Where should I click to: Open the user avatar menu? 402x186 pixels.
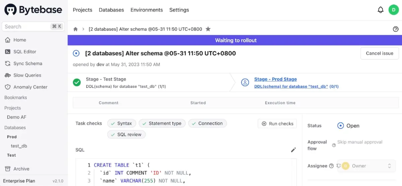coord(393,10)
